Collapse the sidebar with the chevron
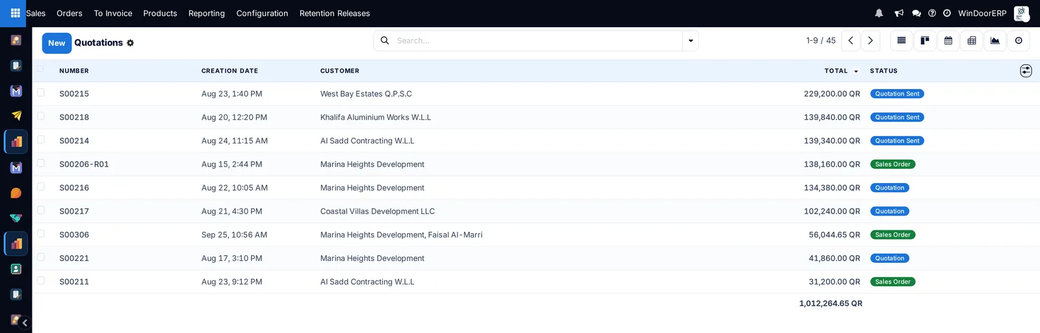The image size is (1040, 333). 25,323
